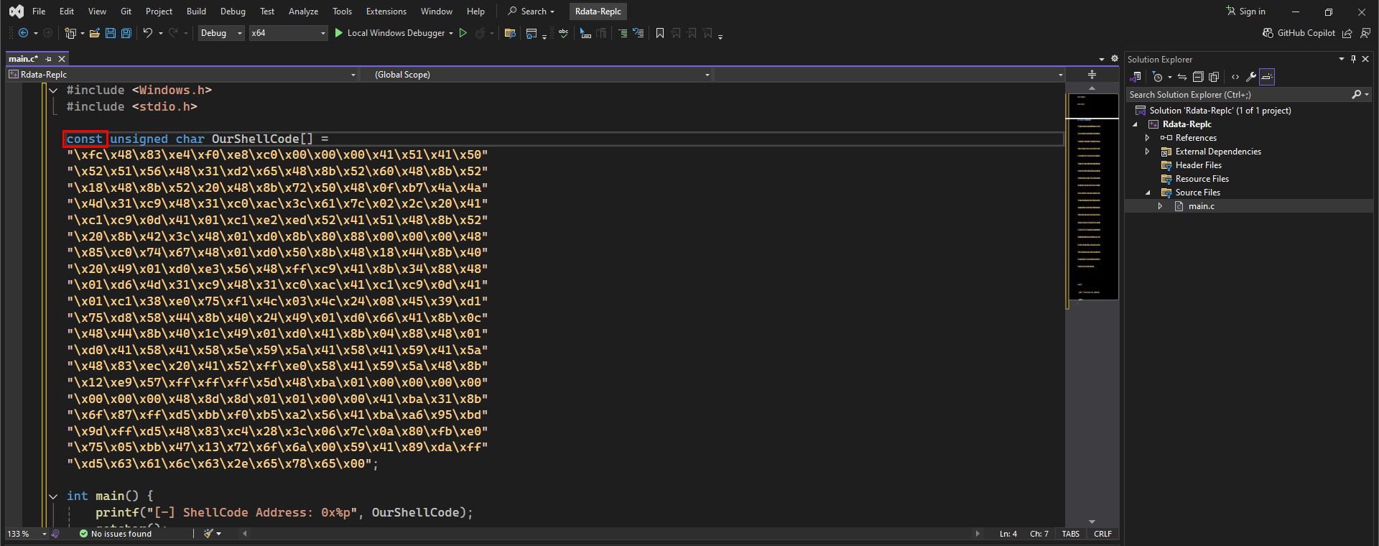The height and width of the screenshot is (546, 1379).
Task: Expand the References node
Action: coord(1147,138)
